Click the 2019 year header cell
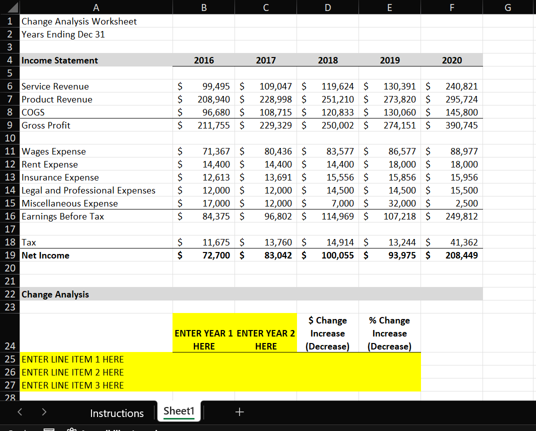Image resolution: width=536 pixels, height=431 pixels. [x=389, y=60]
